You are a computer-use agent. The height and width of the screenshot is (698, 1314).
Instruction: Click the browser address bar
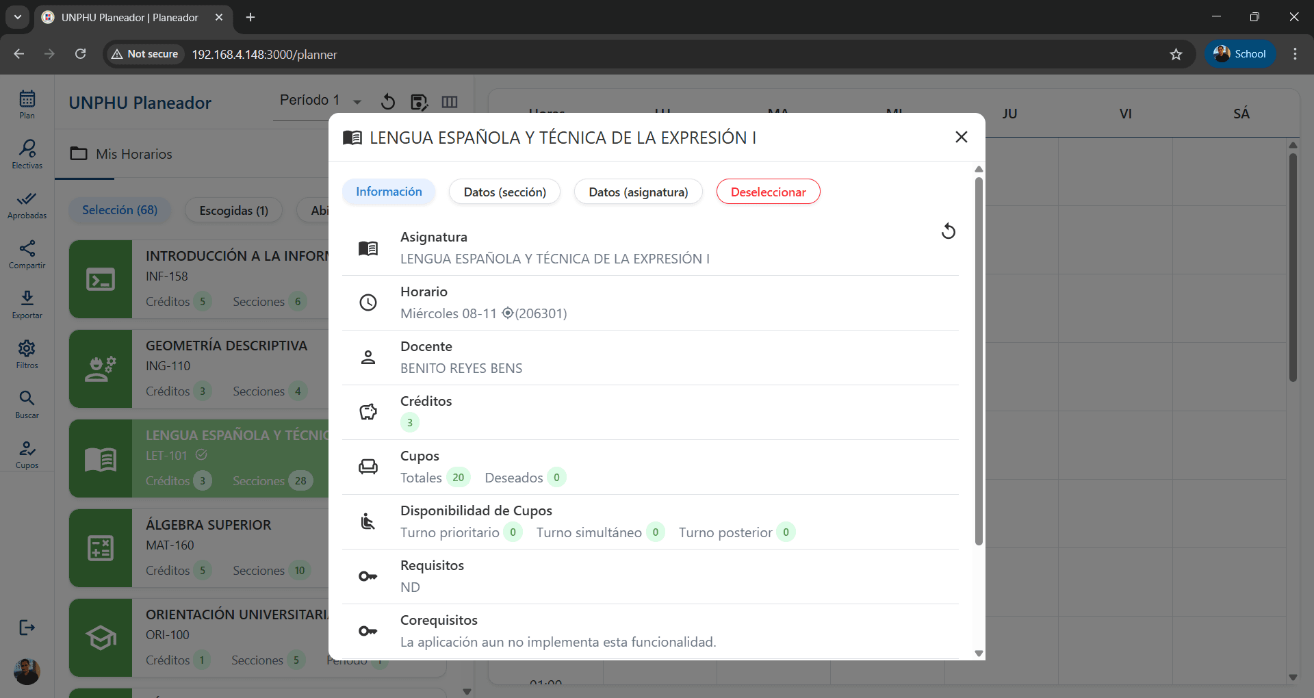[650, 54]
